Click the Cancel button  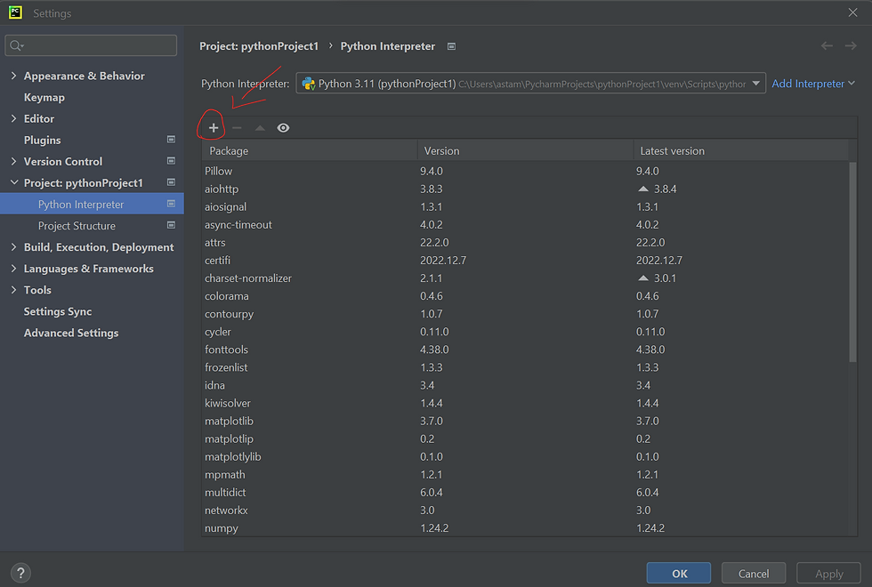click(754, 573)
